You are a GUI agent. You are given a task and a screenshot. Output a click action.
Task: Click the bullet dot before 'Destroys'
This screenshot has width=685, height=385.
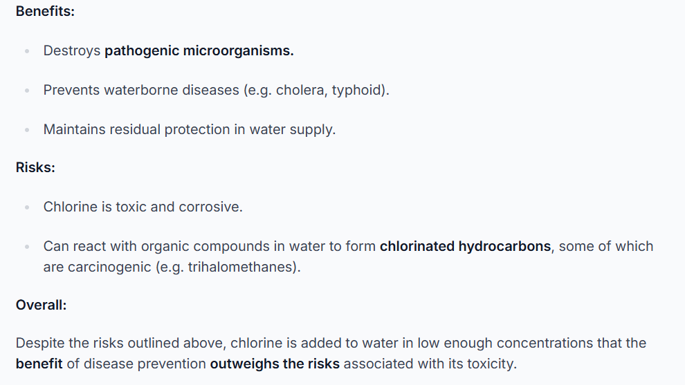(x=27, y=51)
